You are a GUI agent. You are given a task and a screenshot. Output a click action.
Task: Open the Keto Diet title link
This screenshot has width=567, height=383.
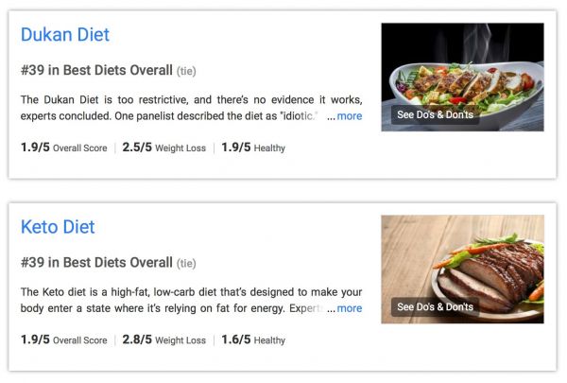[x=58, y=227]
